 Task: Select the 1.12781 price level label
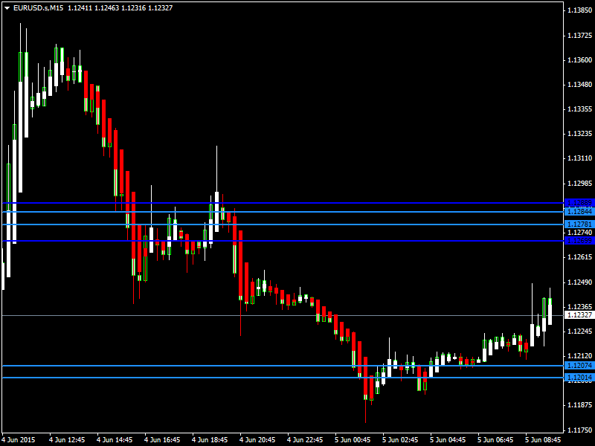coord(579,224)
